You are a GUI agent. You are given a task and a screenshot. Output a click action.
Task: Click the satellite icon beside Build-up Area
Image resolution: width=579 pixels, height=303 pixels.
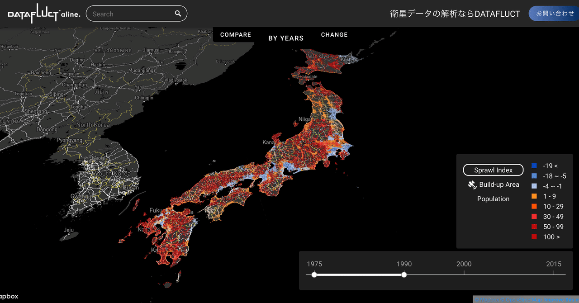coord(472,185)
